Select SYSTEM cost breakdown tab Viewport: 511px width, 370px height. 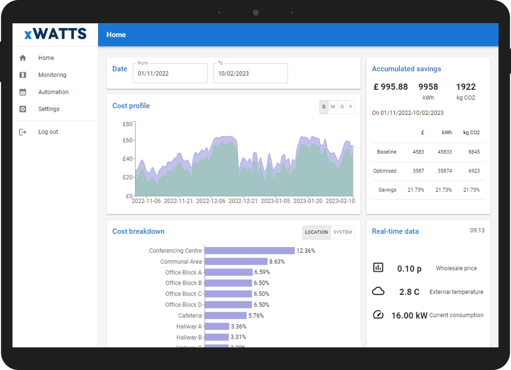point(343,232)
